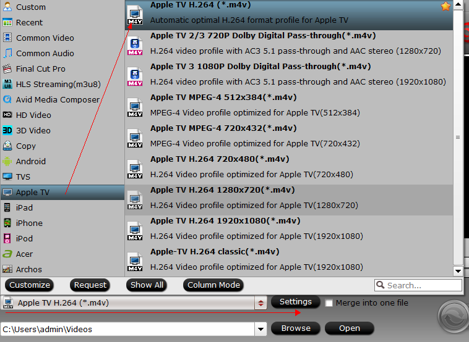Screen dimensions: 469x342
Task: Switch to Column Mode
Action: click(213, 285)
